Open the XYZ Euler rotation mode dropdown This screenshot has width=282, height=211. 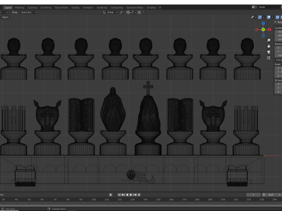click(x=278, y=60)
